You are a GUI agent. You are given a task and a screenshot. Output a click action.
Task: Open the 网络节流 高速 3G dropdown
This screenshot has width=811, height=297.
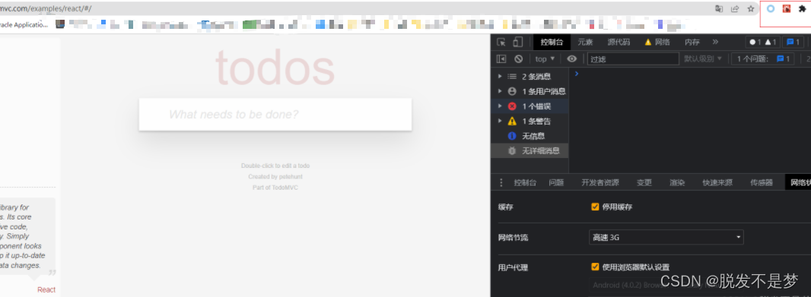(x=666, y=238)
